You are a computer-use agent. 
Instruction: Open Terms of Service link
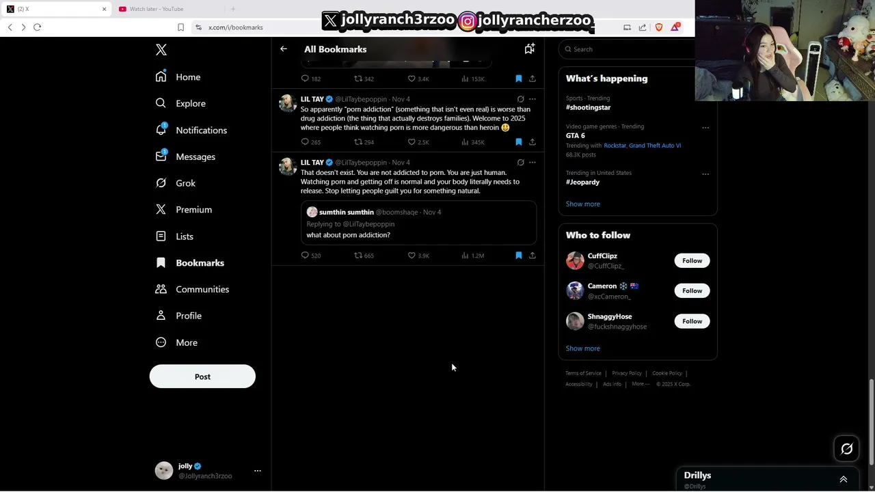(583, 373)
